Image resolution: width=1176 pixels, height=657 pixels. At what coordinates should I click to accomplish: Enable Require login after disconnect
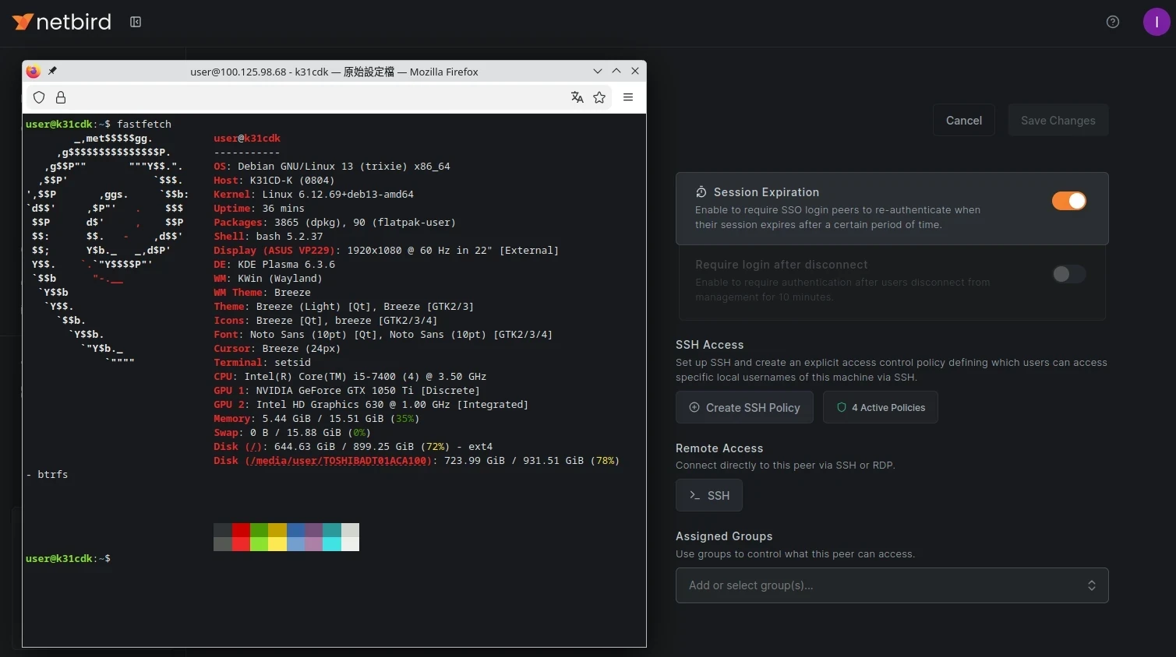[x=1068, y=274]
